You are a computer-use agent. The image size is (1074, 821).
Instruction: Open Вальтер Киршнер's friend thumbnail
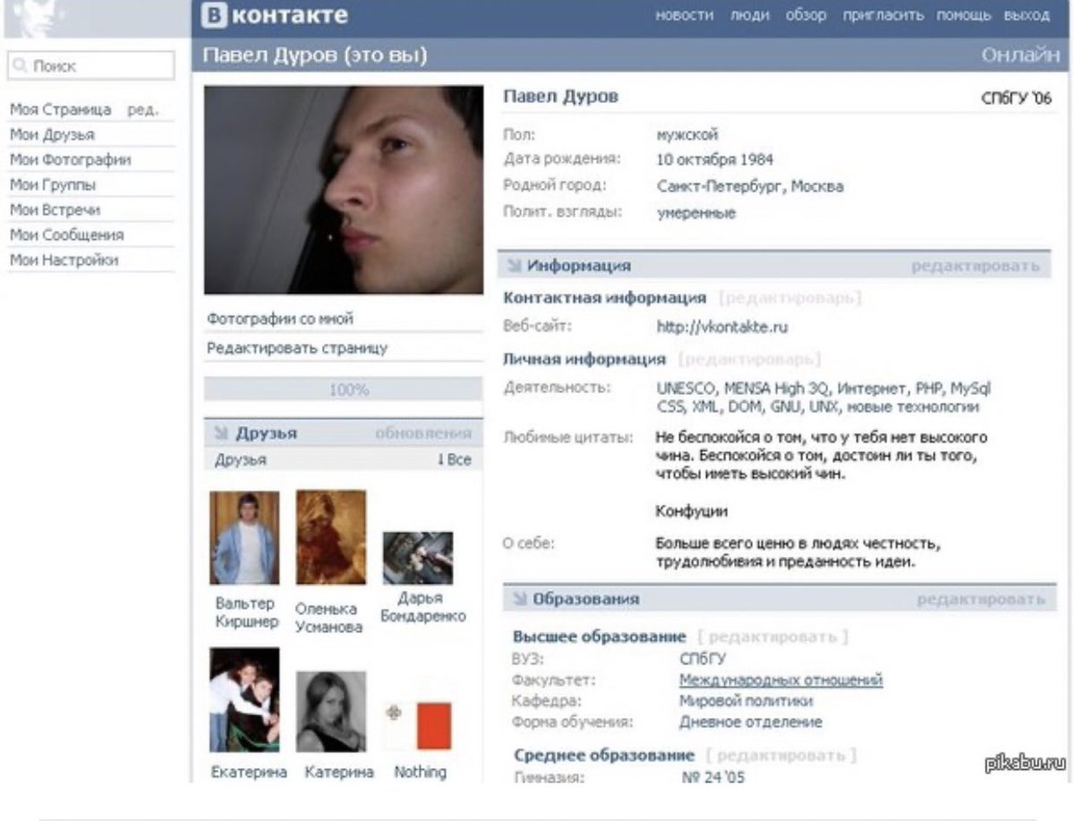244,538
